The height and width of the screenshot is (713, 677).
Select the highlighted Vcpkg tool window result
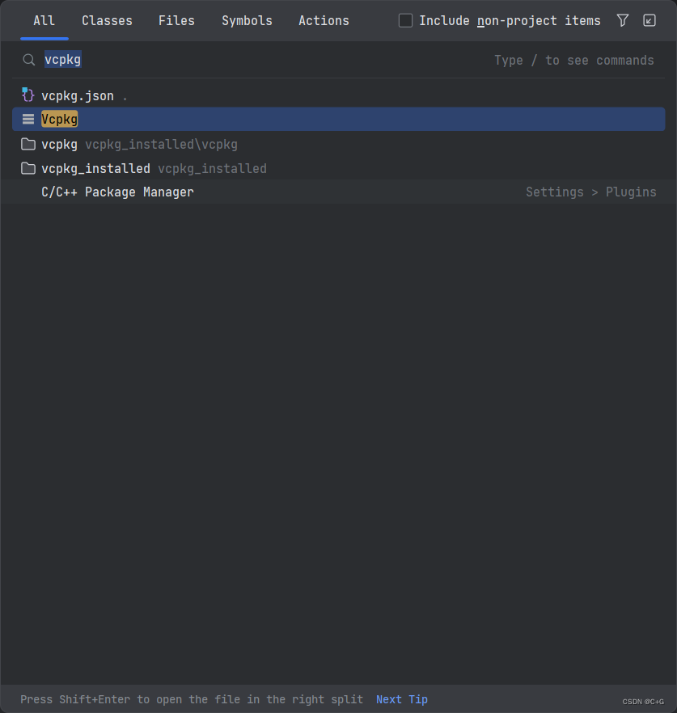click(x=338, y=119)
